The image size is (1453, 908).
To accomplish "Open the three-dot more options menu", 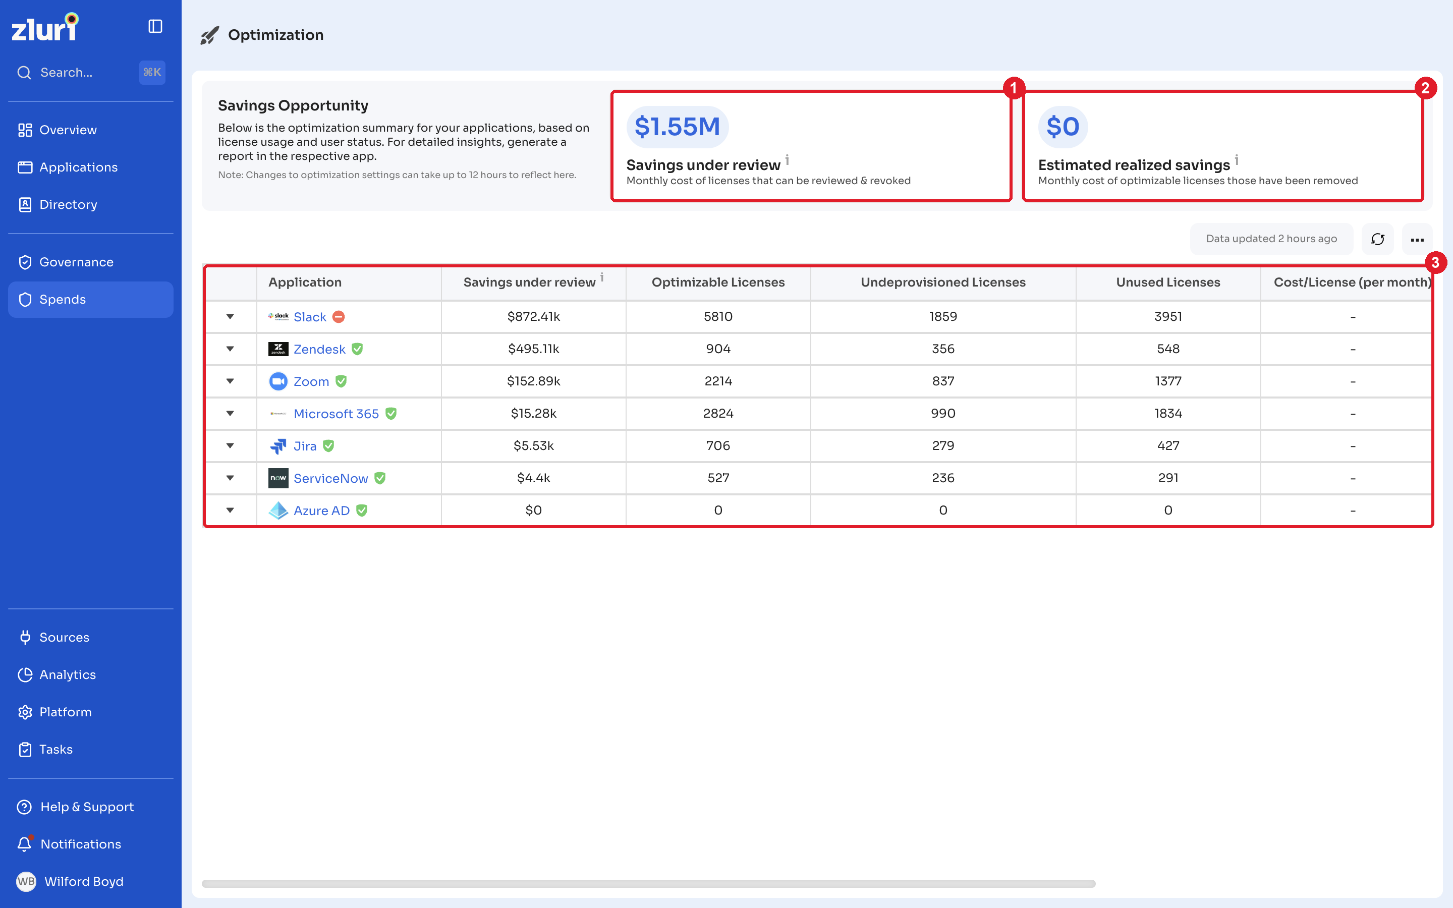I will pyautogui.click(x=1417, y=239).
